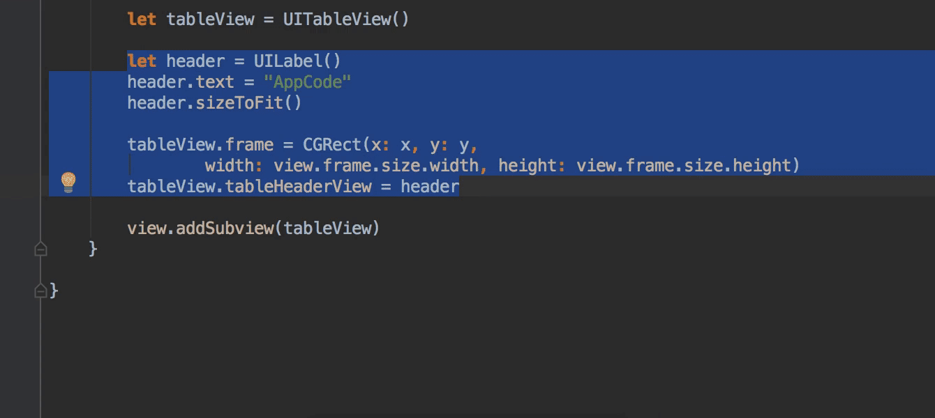Click the 'header' value after equals sign
The image size is (935, 418).
[x=429, y=187]
